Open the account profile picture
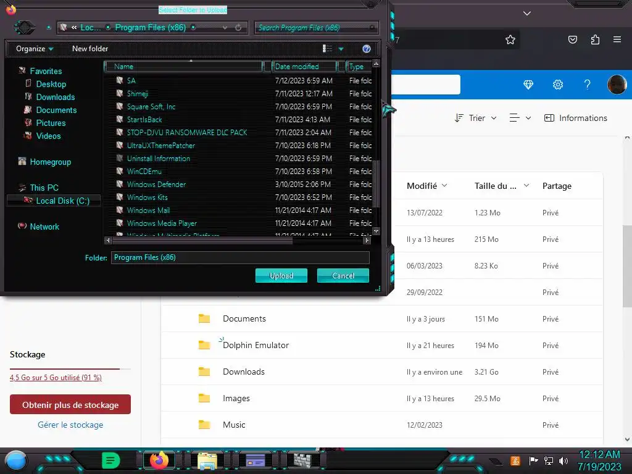The width and height of the screenshot is (632, 474). coord(617,85)
